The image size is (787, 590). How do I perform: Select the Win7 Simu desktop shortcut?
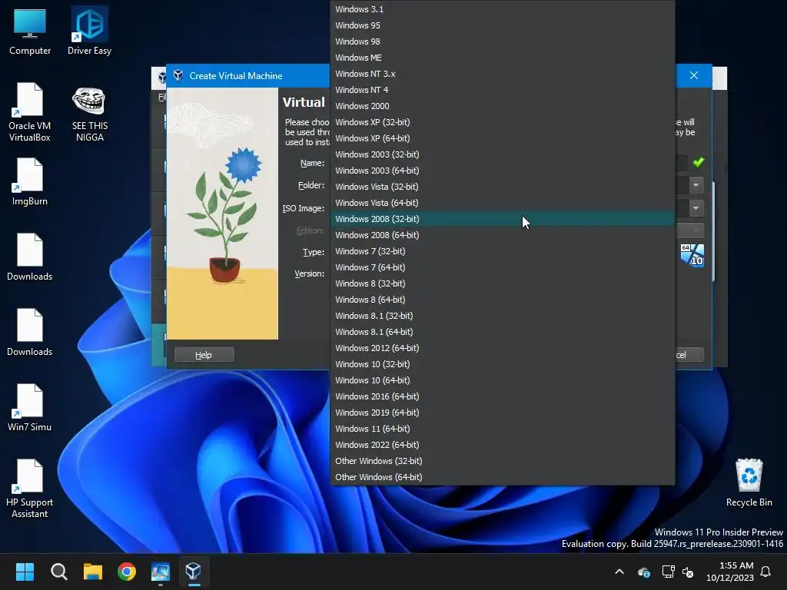pos(30,407)
